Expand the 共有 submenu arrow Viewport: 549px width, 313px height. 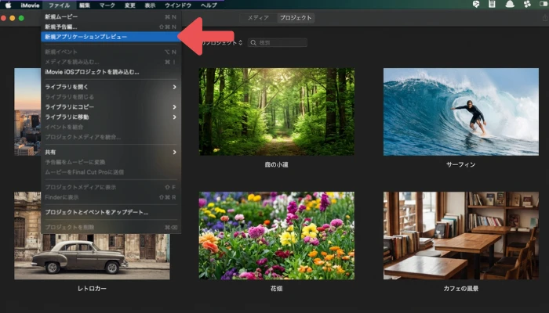pyautogui.click(x=174, y=152)
